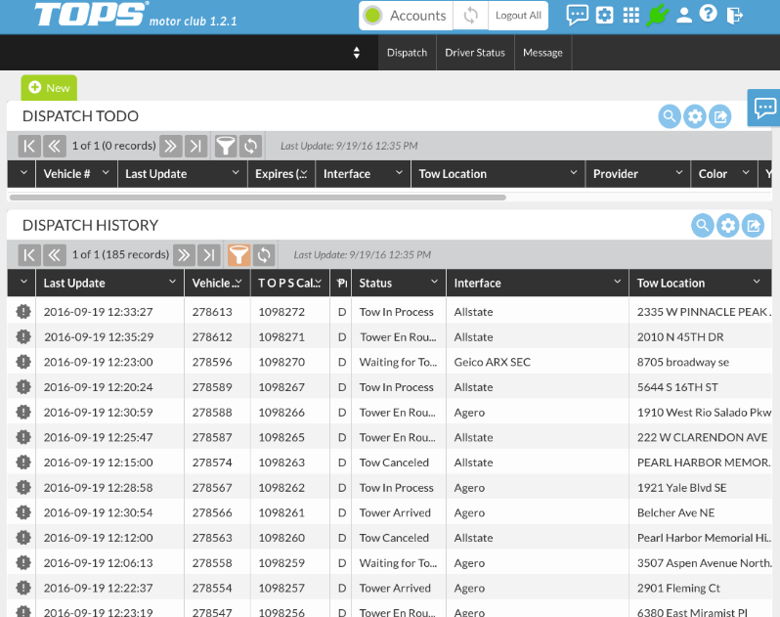Export the Dispatch Todo panel

(x=719, y=116)
